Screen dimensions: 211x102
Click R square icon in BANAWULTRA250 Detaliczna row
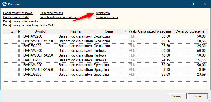tap(19, 41)
